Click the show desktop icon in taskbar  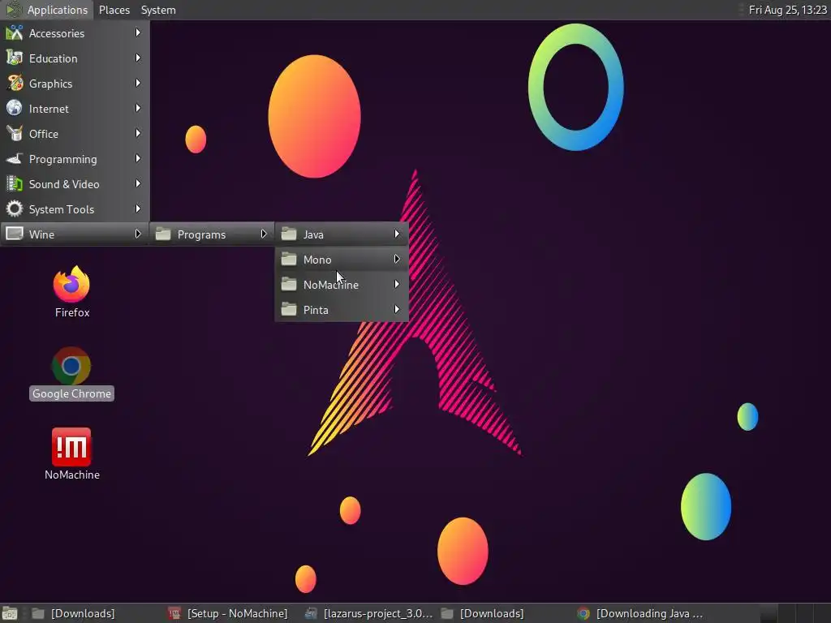[x=10, y=613]
